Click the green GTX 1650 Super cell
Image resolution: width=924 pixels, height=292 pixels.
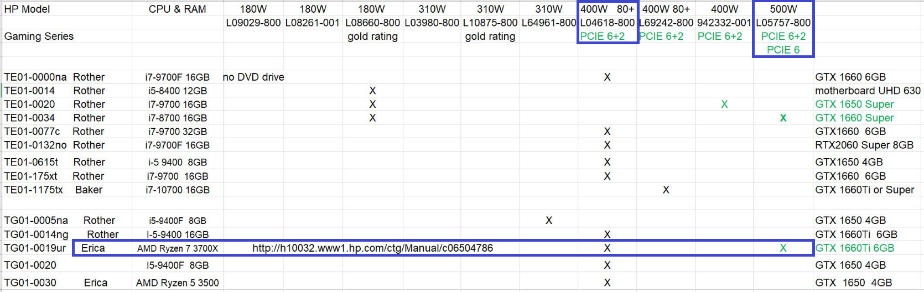tap(854, 104)
